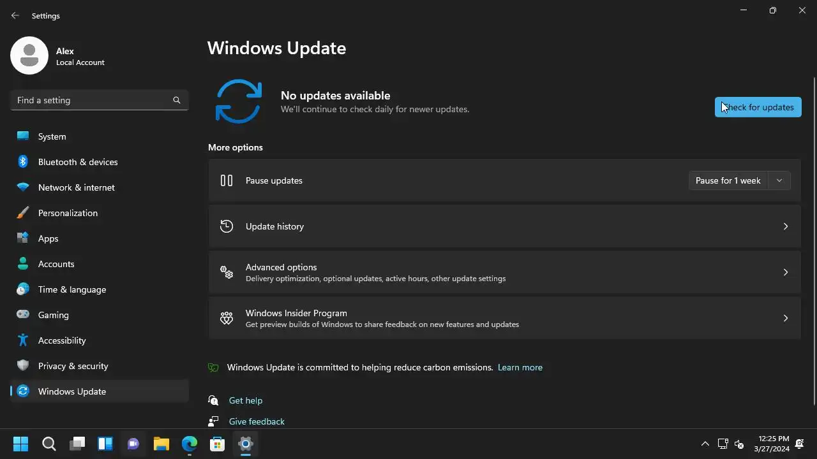Click the Personalization paintbrush icon

tap(23, 213)
